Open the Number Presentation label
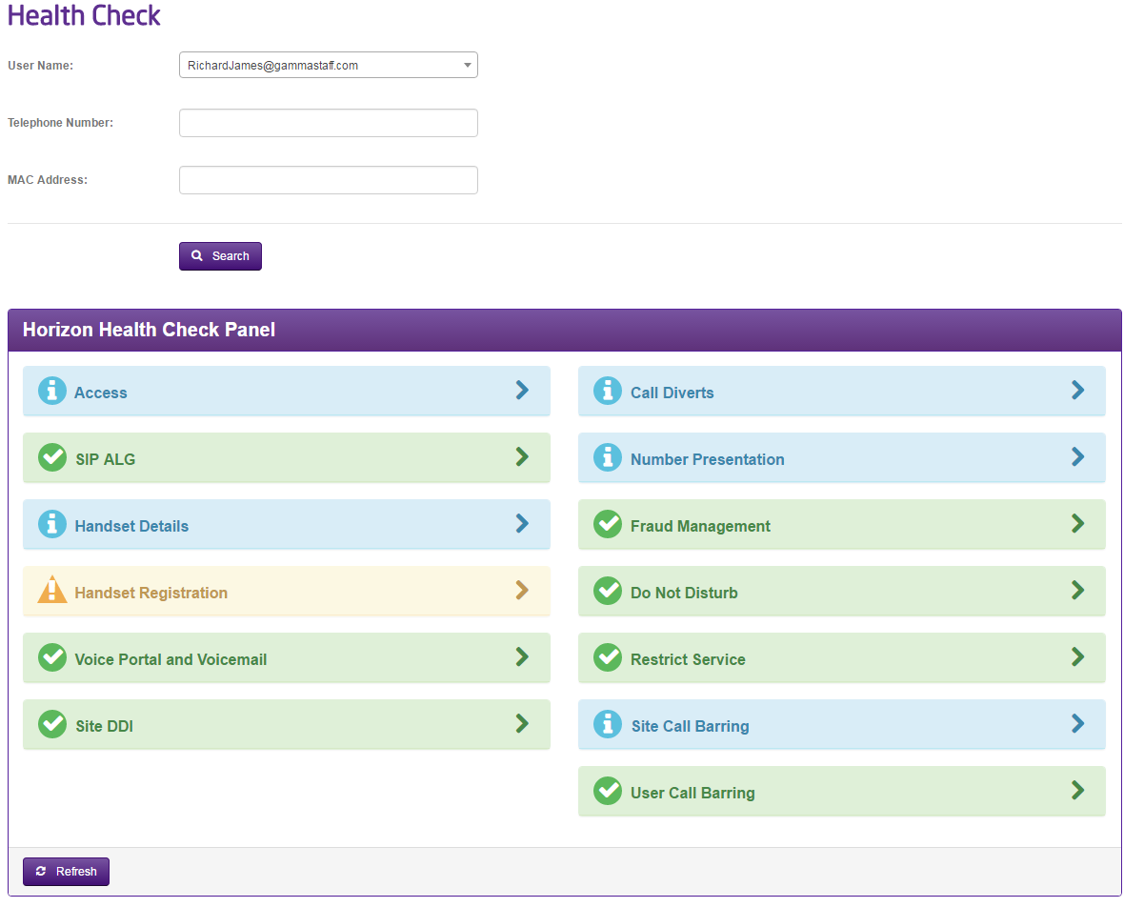This screenshot has width=1124, height=907. click(x=708, y=459)
